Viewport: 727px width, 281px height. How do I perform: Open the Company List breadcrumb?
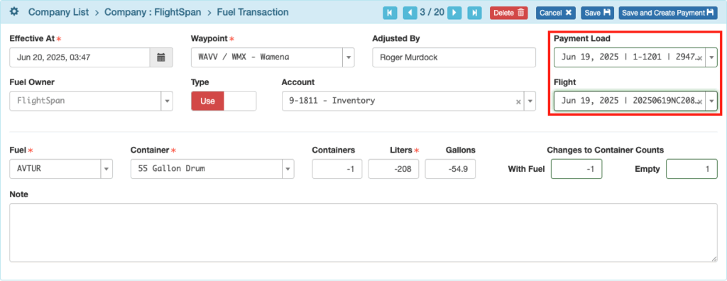coord(58,12)
